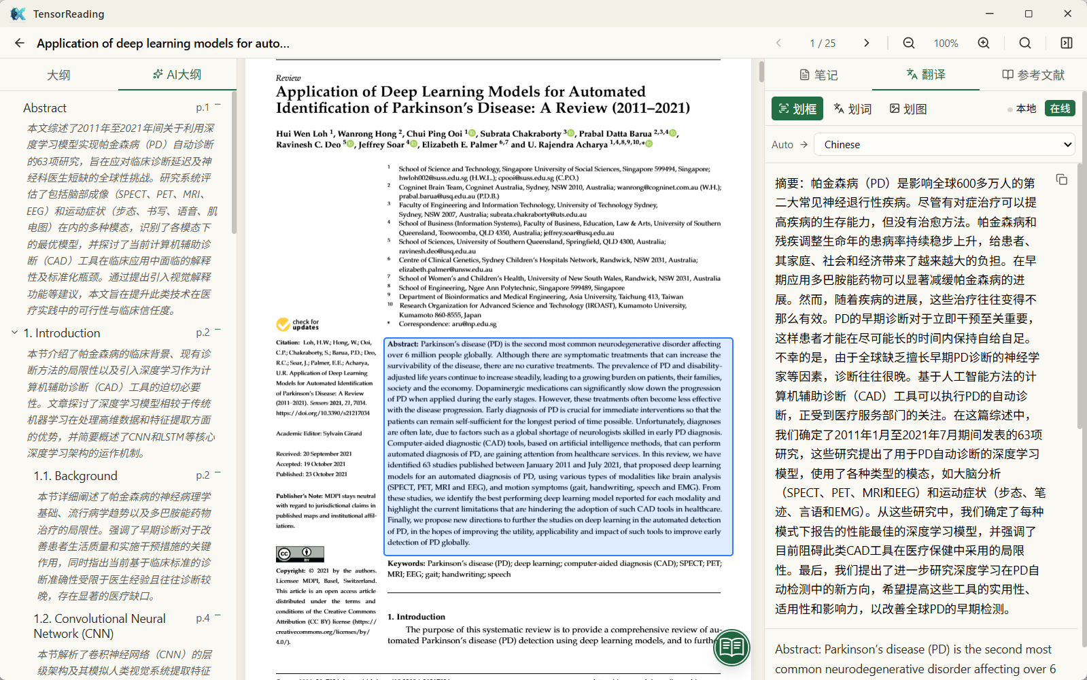Collapse the Abstract summary with minus icon
This screenshot has width=1087, height=680.
pos(218,105)
